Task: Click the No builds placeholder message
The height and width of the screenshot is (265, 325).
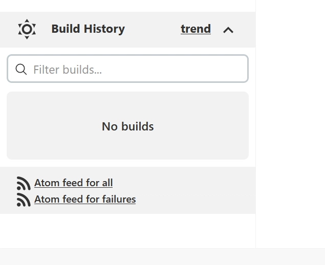Action: [x=127, y=126]
